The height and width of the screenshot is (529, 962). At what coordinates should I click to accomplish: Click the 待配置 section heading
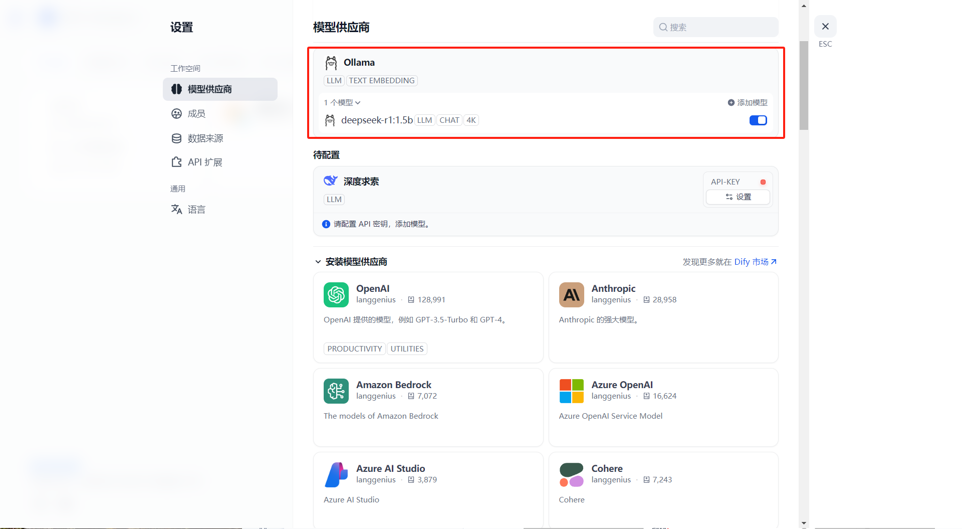[326, 155]
